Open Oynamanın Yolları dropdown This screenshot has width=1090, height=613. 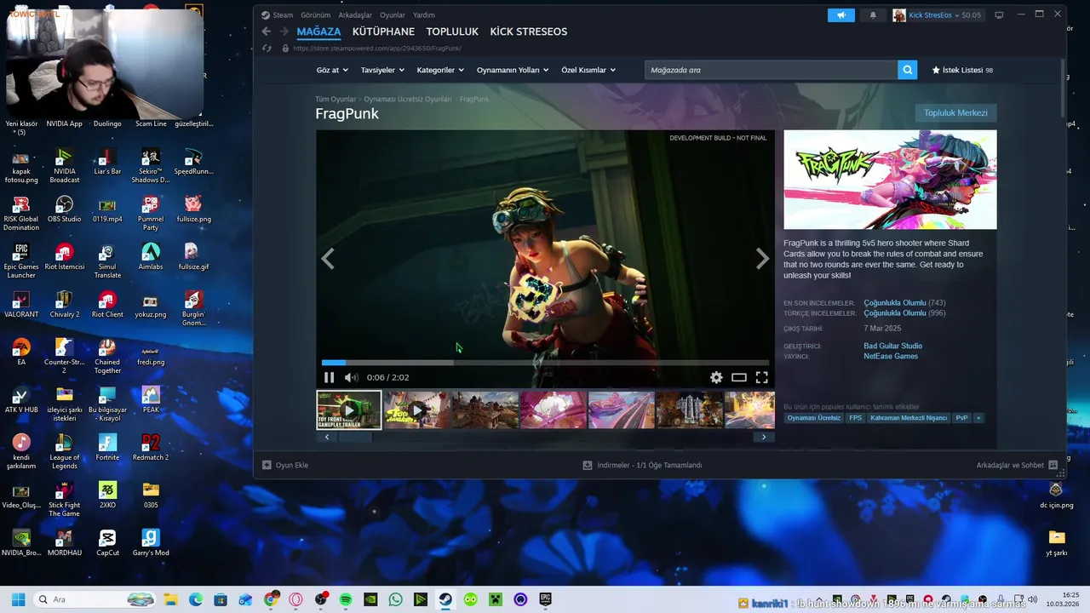(x=512, y=70)
